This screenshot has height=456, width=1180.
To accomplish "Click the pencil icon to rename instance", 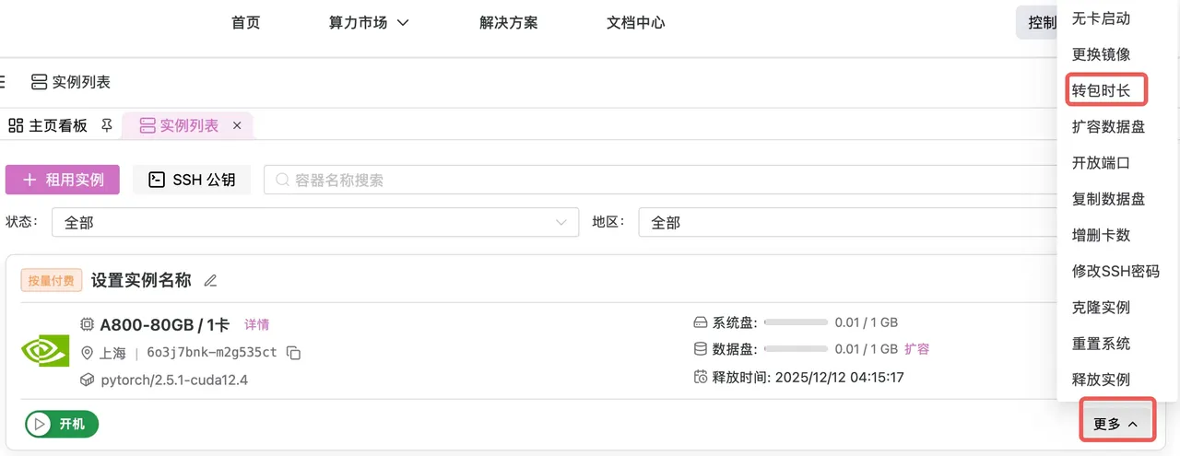I will 210,281.
